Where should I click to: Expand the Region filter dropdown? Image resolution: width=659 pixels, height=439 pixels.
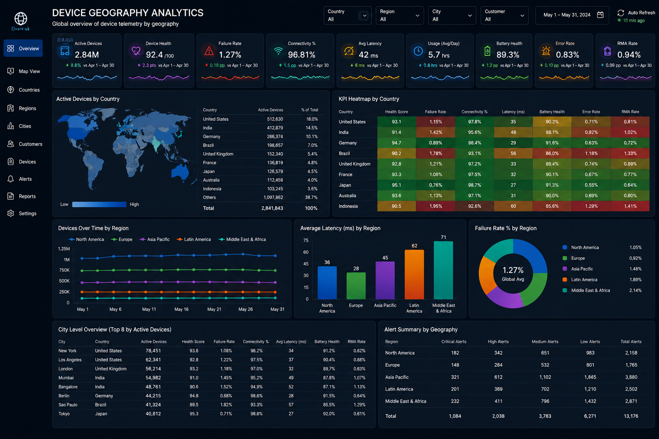point(399,15)
